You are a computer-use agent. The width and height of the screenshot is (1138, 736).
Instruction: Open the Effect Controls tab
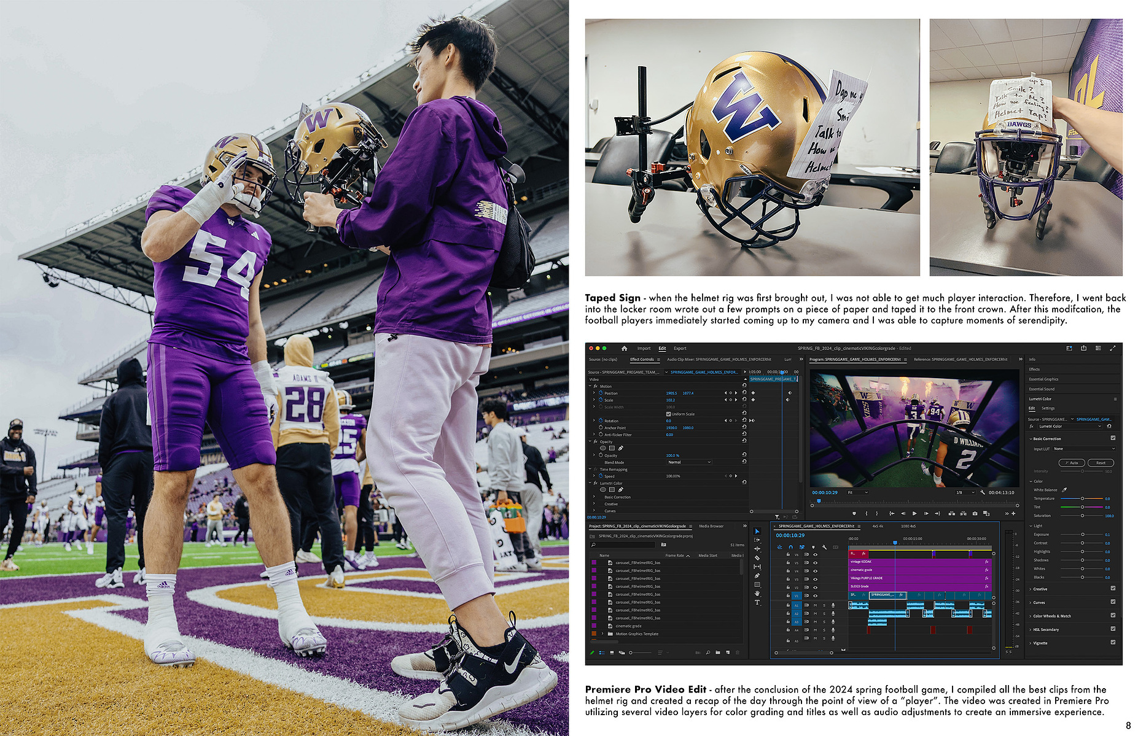pyautogui.click(x=642, y=359)
